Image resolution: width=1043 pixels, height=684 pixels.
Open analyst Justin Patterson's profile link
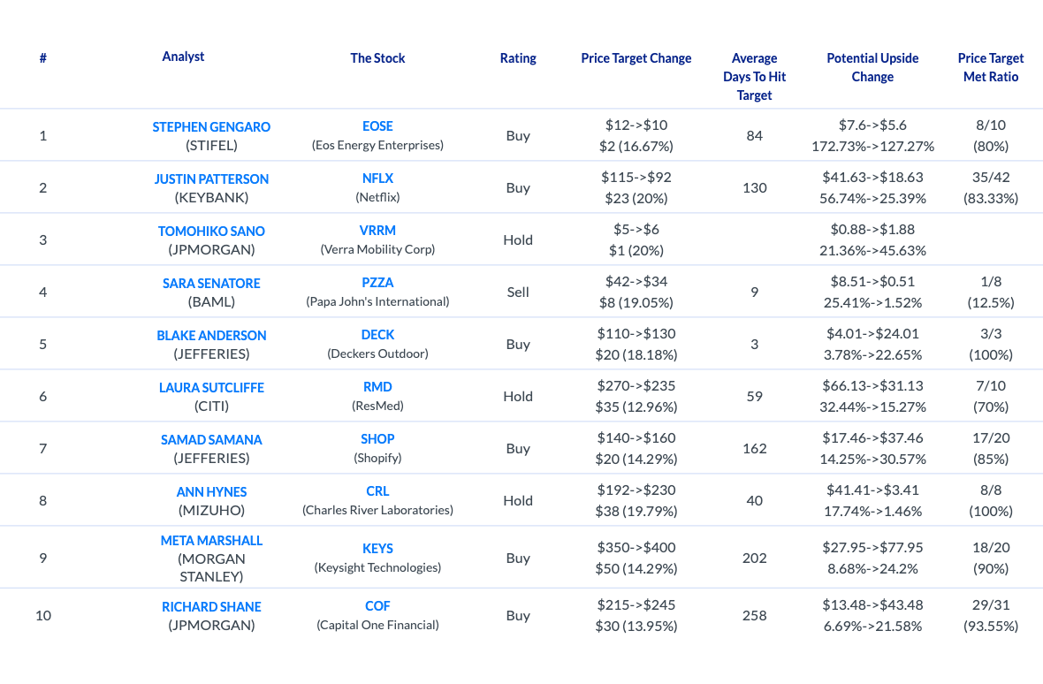211,179
